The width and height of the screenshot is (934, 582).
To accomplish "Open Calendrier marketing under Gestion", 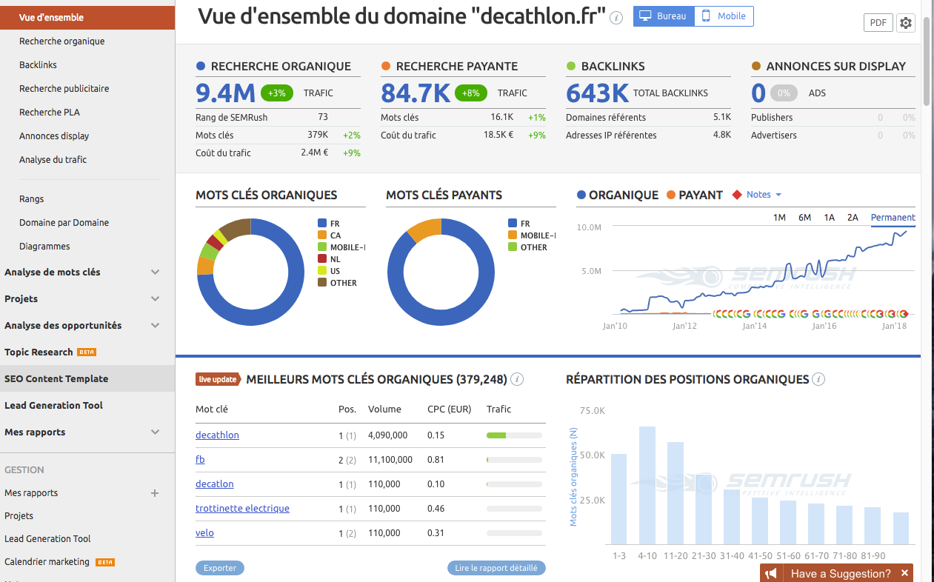I will click(x=47, y=562).
